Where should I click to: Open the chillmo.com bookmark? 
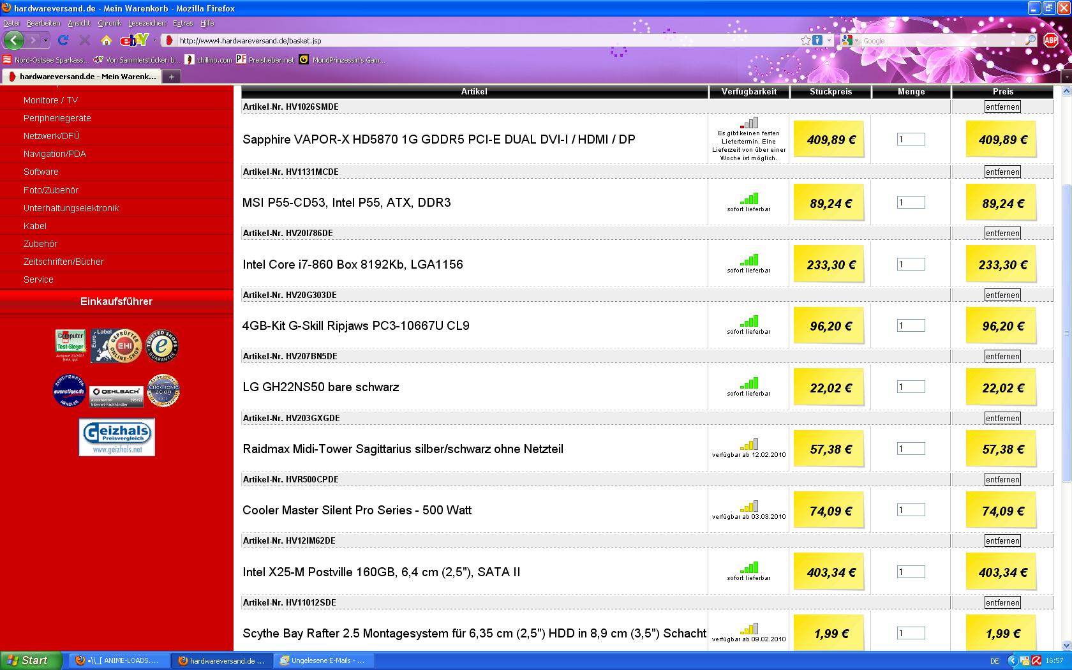[x=209, y=60]
